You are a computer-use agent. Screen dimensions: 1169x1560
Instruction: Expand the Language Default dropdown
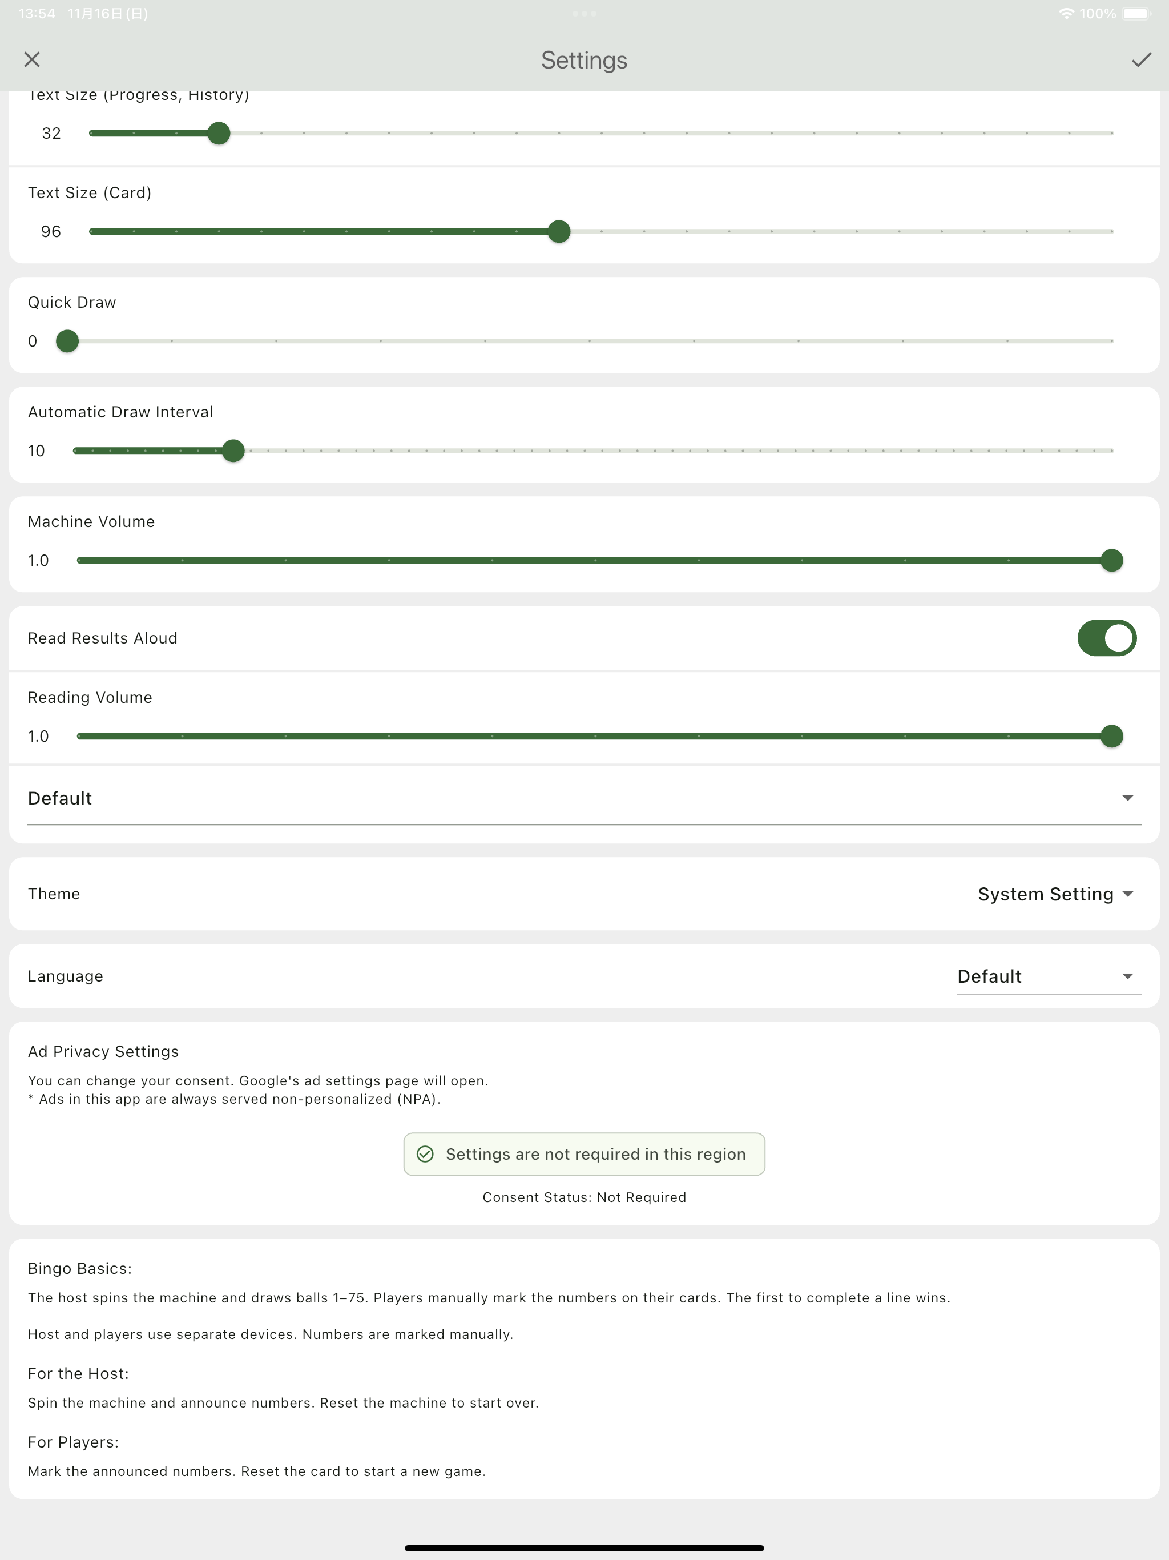coord(1048,976)
